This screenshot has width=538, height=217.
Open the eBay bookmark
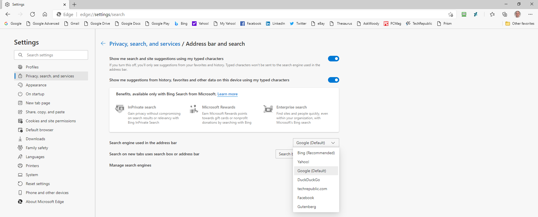[x=318, y=24]
